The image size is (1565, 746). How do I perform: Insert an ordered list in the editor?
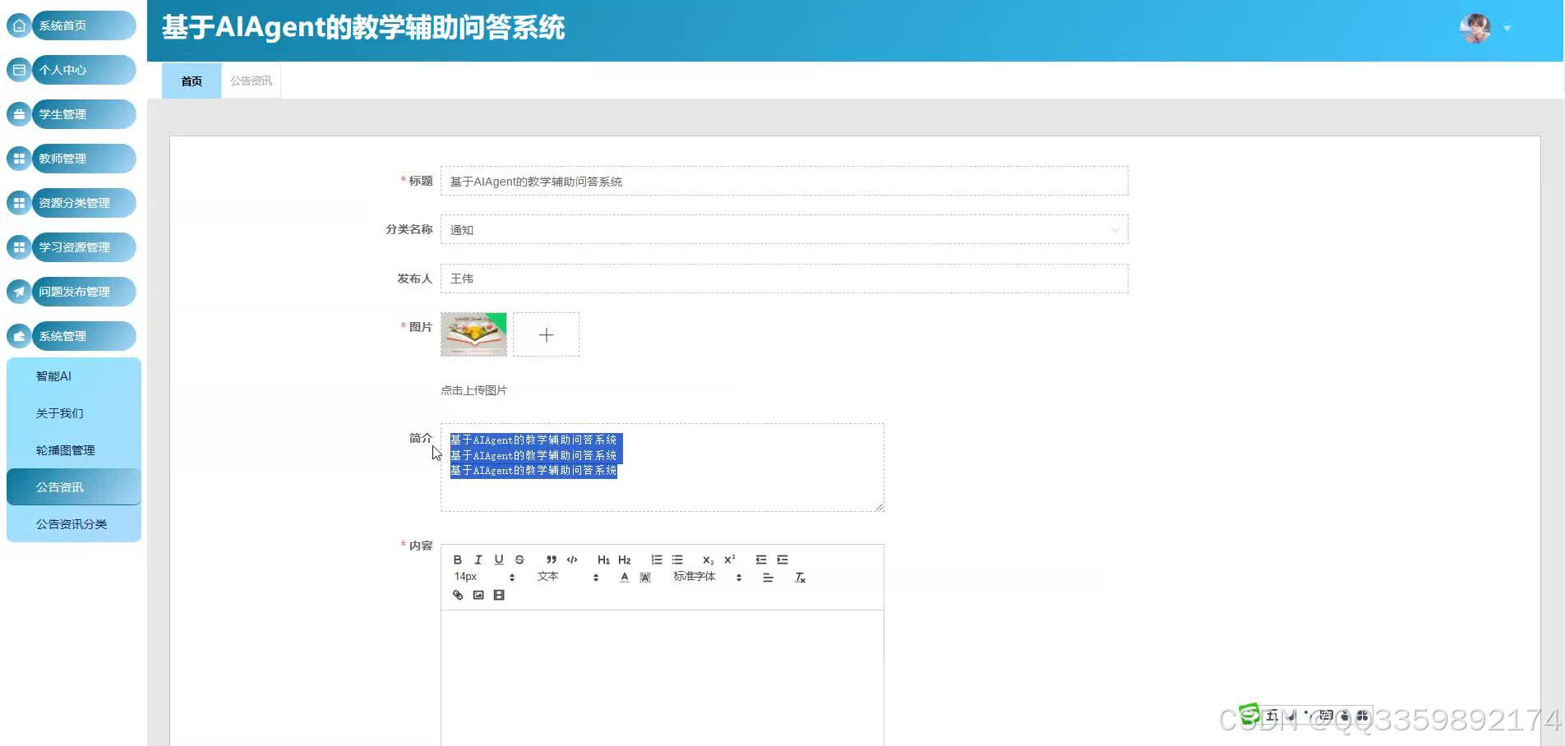656,559
